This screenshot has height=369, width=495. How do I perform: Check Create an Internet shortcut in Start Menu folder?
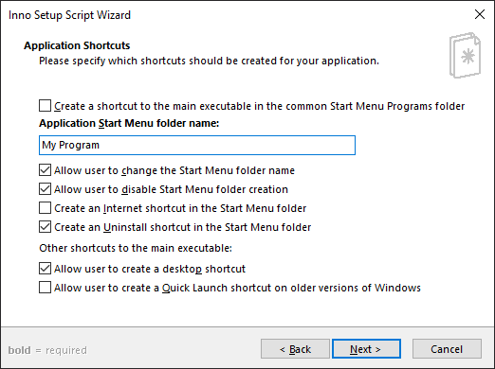click(45, 208)
